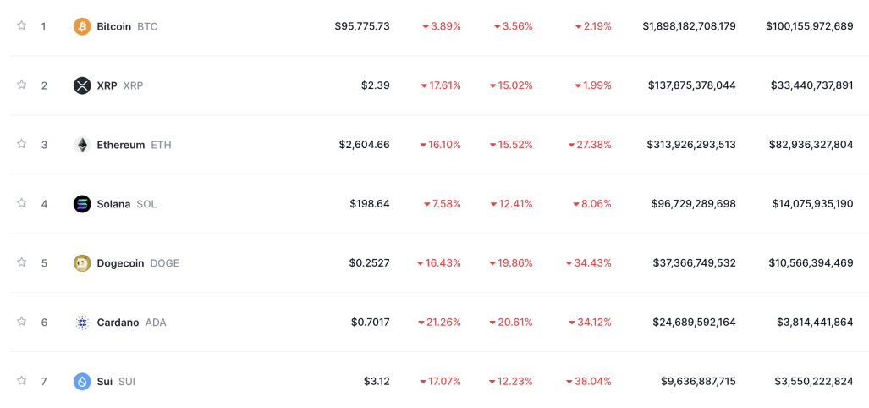The width and height of the screenshot is (869, 408).
Task: Open the Bitcoin BTC coin page
Action: (x=127, y=26)
